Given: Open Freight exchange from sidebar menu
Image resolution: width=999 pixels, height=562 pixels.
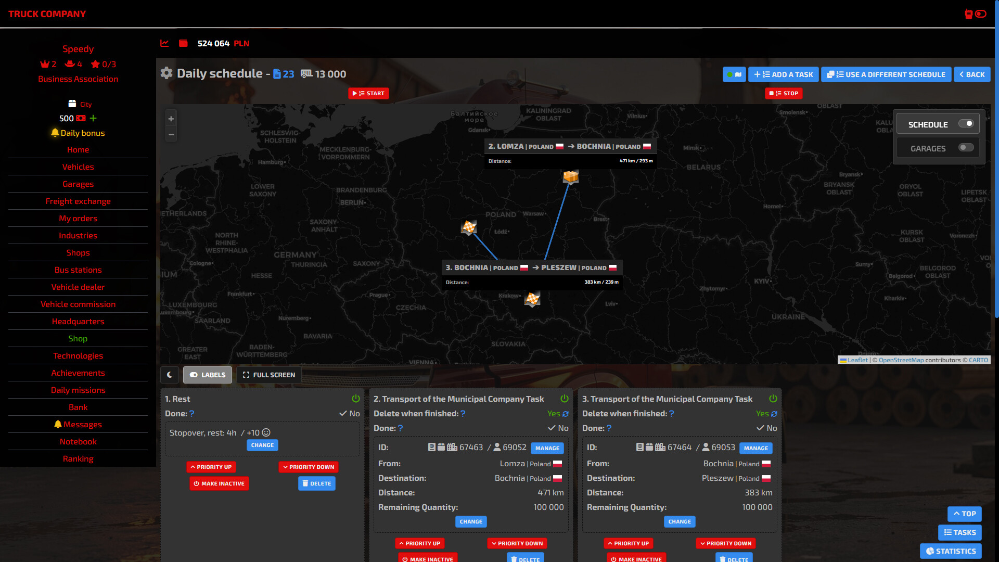Looking at the screenshot, I should 78,201.
